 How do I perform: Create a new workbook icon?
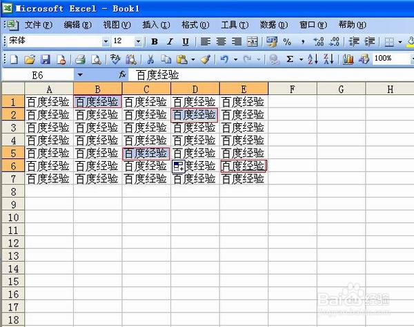tap(14, 59)
